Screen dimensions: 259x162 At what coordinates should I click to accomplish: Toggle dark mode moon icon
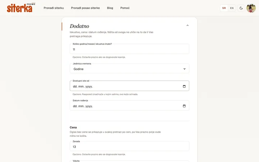point(241,8)
